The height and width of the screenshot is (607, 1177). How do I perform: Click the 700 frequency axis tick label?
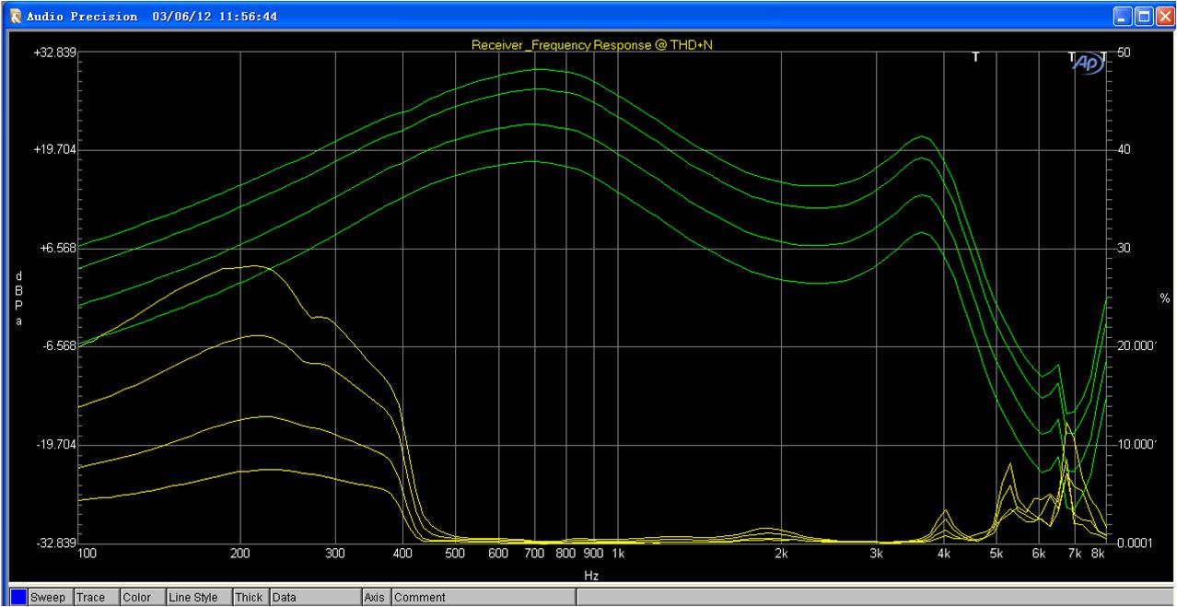pyautogui.click(x=535, y=554)
